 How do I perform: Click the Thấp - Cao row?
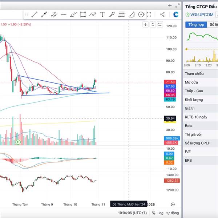pyautogui.click(x=201, y=91)
